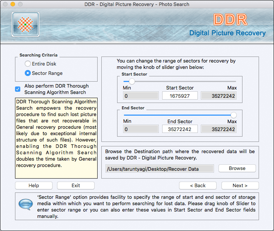Select the Entire Disk radio button
274x231 pixels.
28,64
